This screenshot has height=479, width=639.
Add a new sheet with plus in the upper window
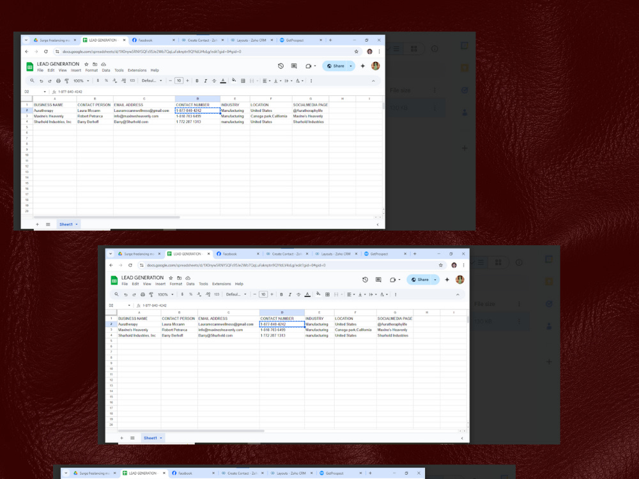(x=37, y=224)
